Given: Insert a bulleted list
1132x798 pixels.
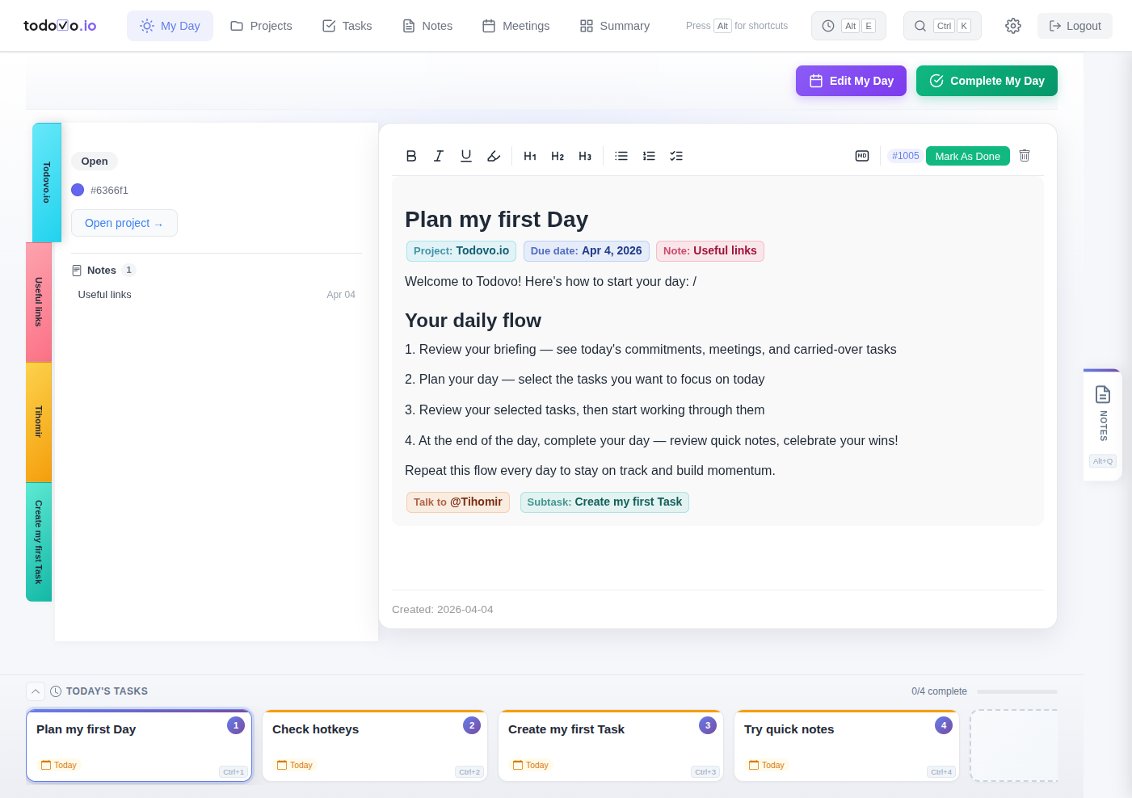Looking at the screenshot, I should (x=621, y=156).
